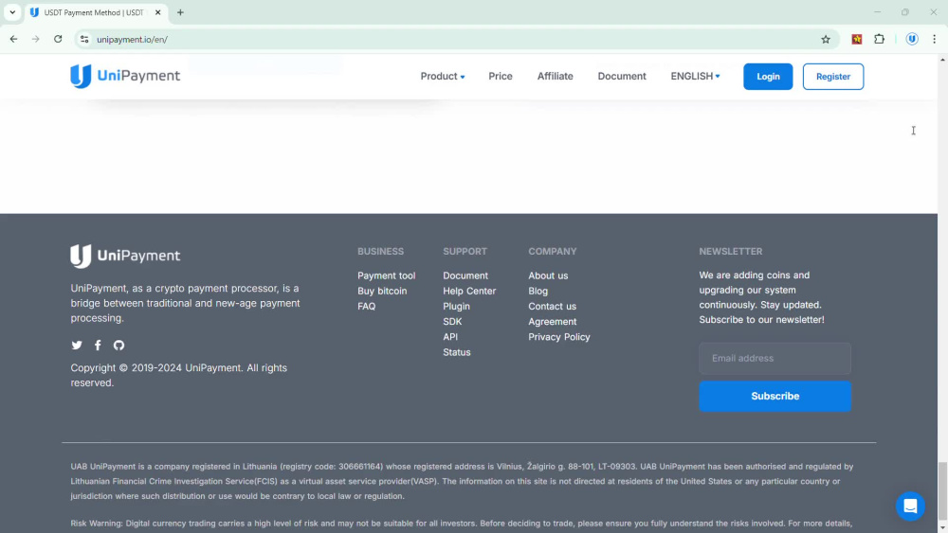The height and width of the screenshot is (533, 948).
Task: Click the Subscribe button
Action: (x=775, y=396)
